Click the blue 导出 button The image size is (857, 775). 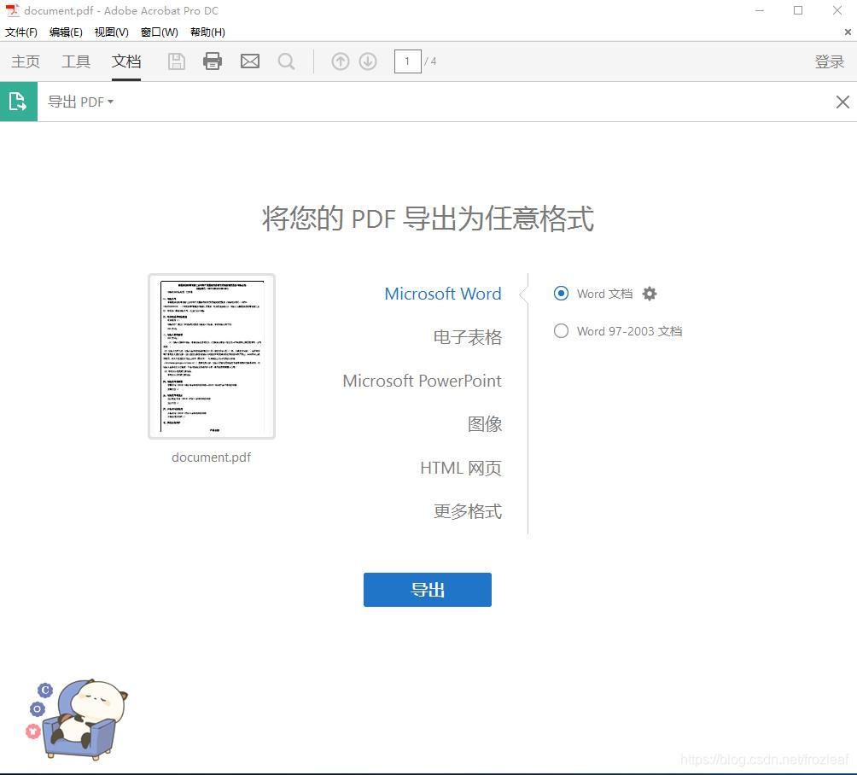click(428, 590)
